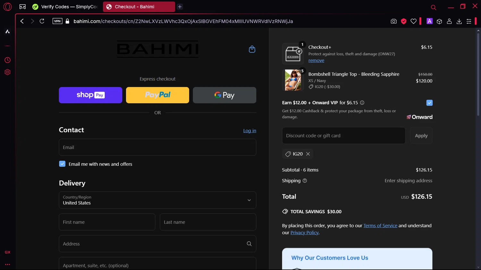Screen dimensions: 481x270
Task: Take a snapshot with camera icon
Action: 394,21
